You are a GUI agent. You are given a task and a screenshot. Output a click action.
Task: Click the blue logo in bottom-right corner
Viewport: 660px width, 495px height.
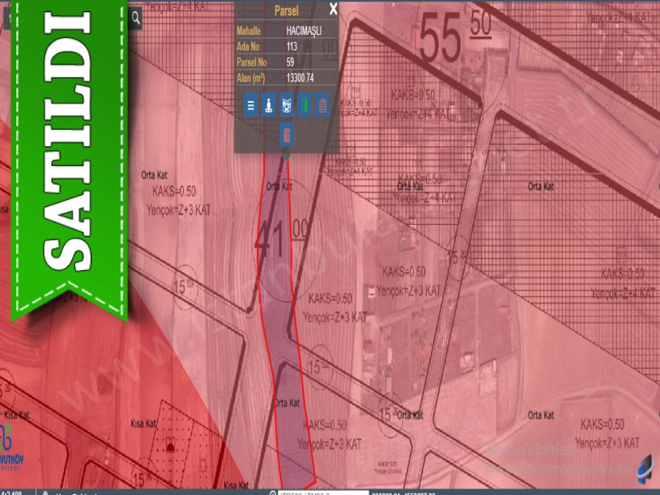(x=644, y=469)
